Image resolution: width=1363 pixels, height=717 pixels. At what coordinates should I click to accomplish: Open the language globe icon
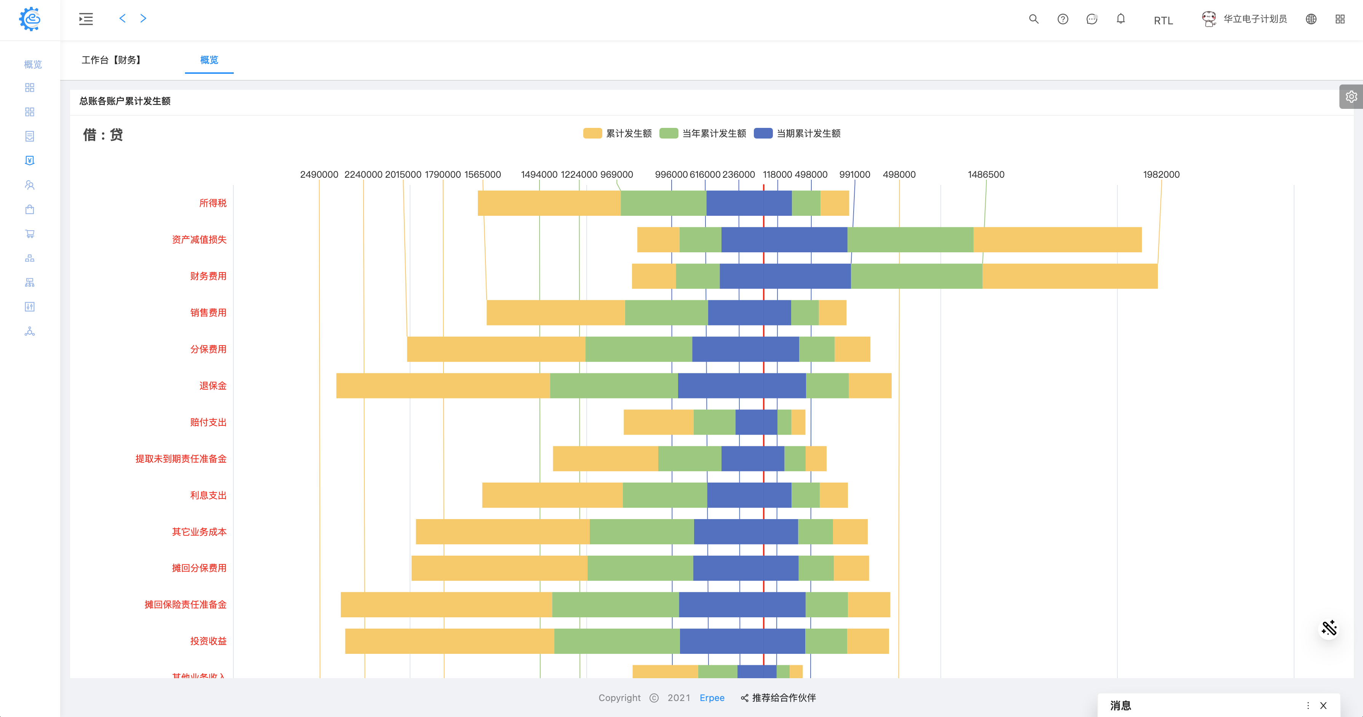pyautogui.click(x=1310, y=19)
